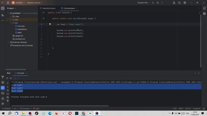Viewport: 207px width, 116px height.
Task: Click the green Run button in top toolbar
Action: tap(153, 3)
